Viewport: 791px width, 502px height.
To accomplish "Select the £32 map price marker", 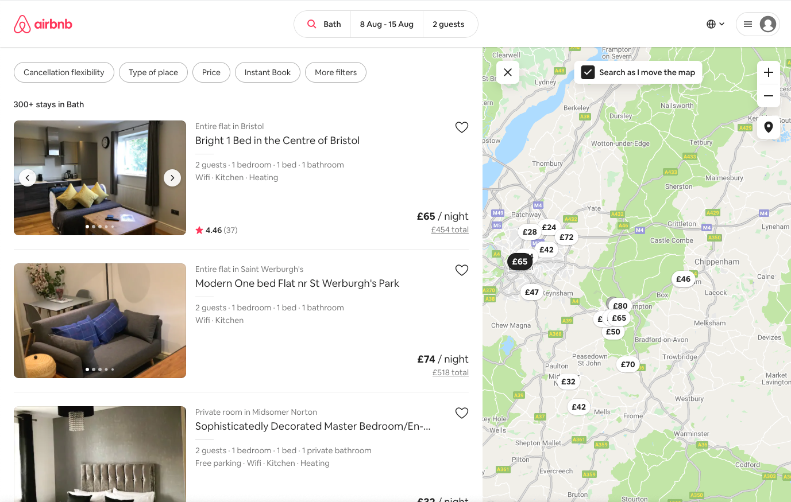I will click(568, 382).
